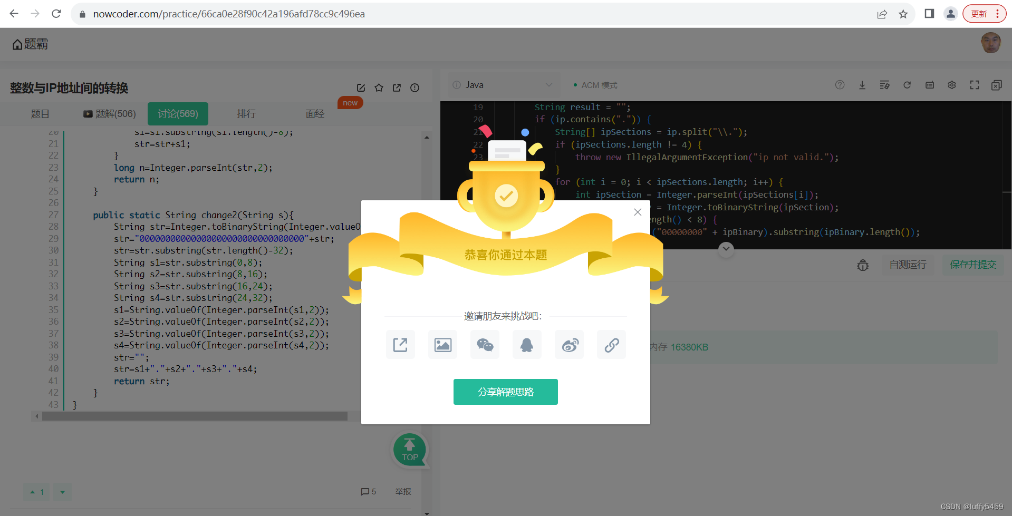The image size is (1012, 516).
Task: Favorite the problem with star icon
Action: pos(379,88)
